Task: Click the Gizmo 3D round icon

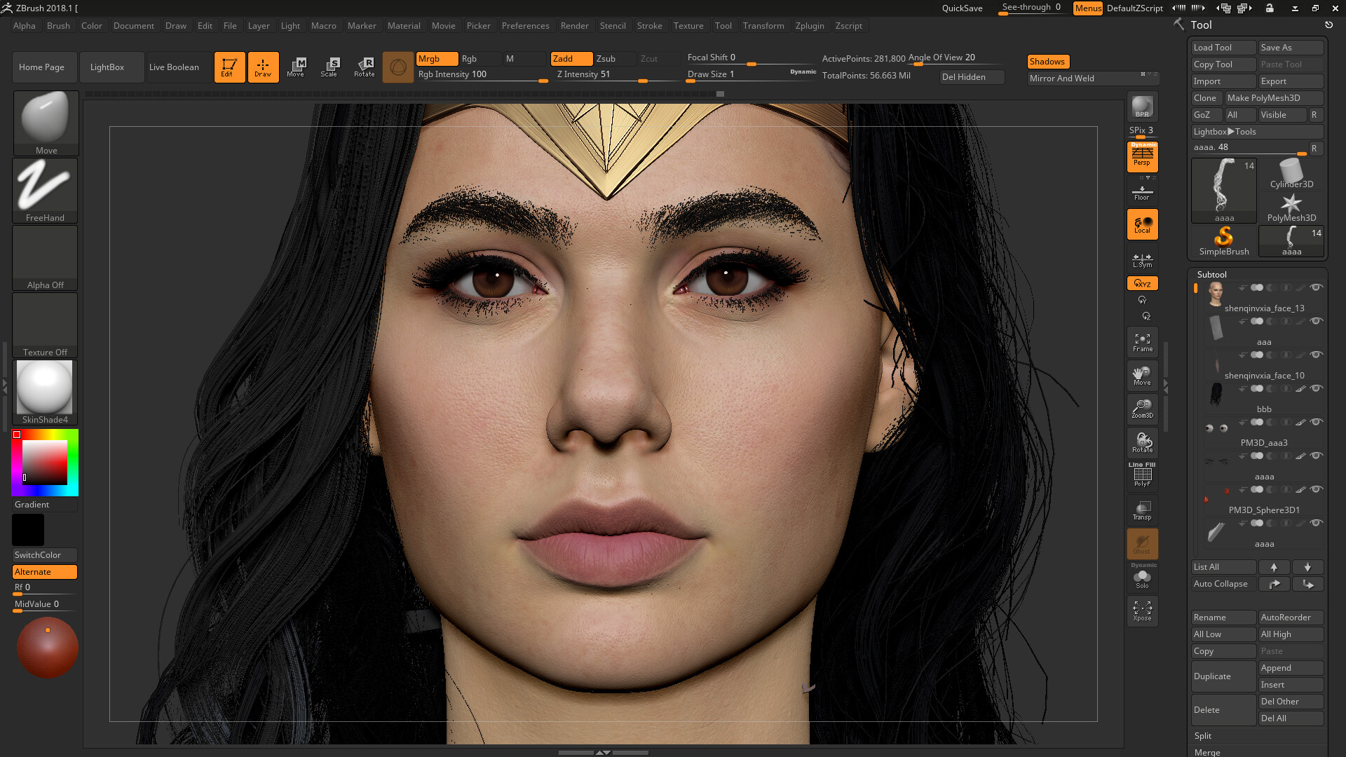Action: point(397,68)
